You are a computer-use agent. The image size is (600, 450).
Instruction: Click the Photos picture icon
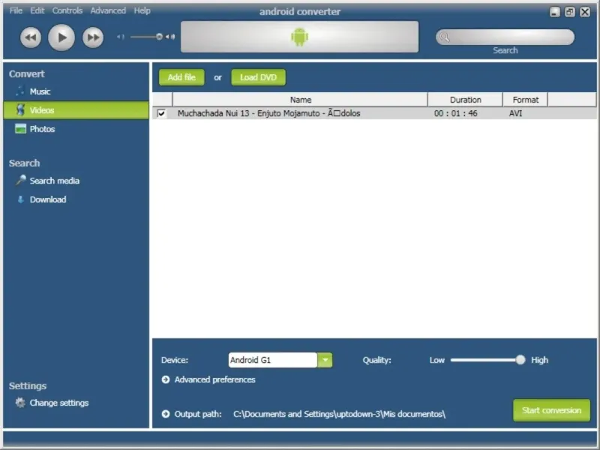[x=20, y=128]
